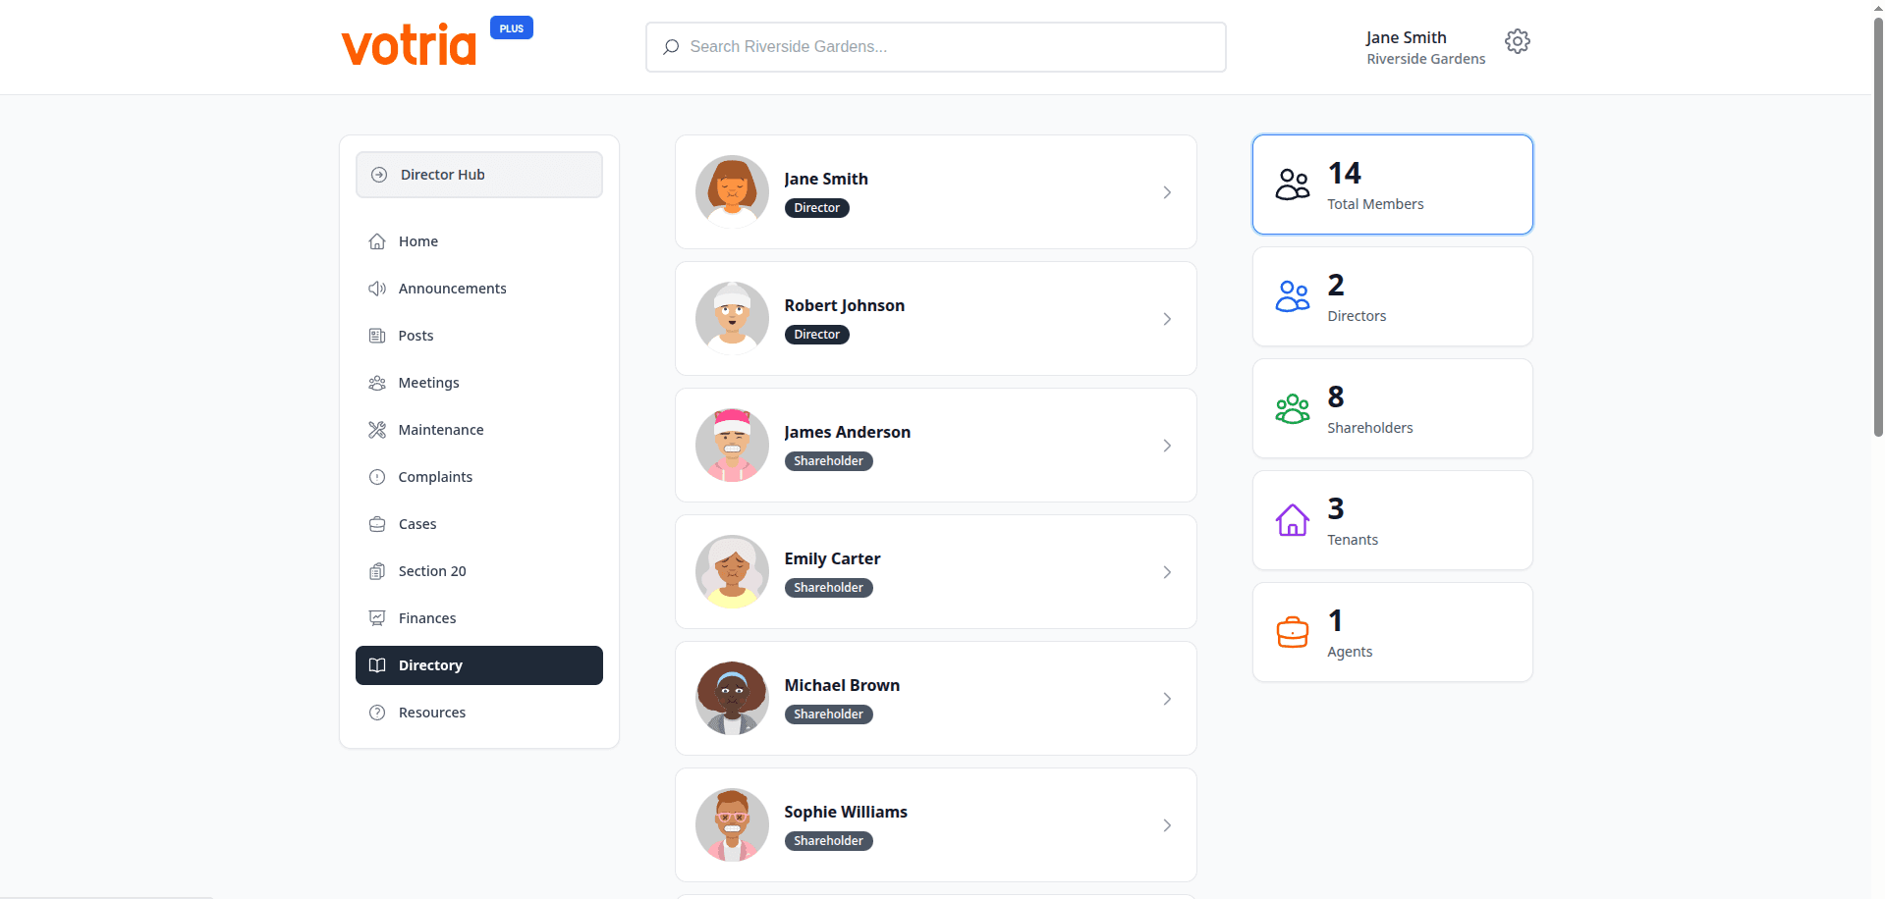
Task: Click Sophie Williams' avatar thumbnail
Action: pyautogui.click(x=731, y=824)
